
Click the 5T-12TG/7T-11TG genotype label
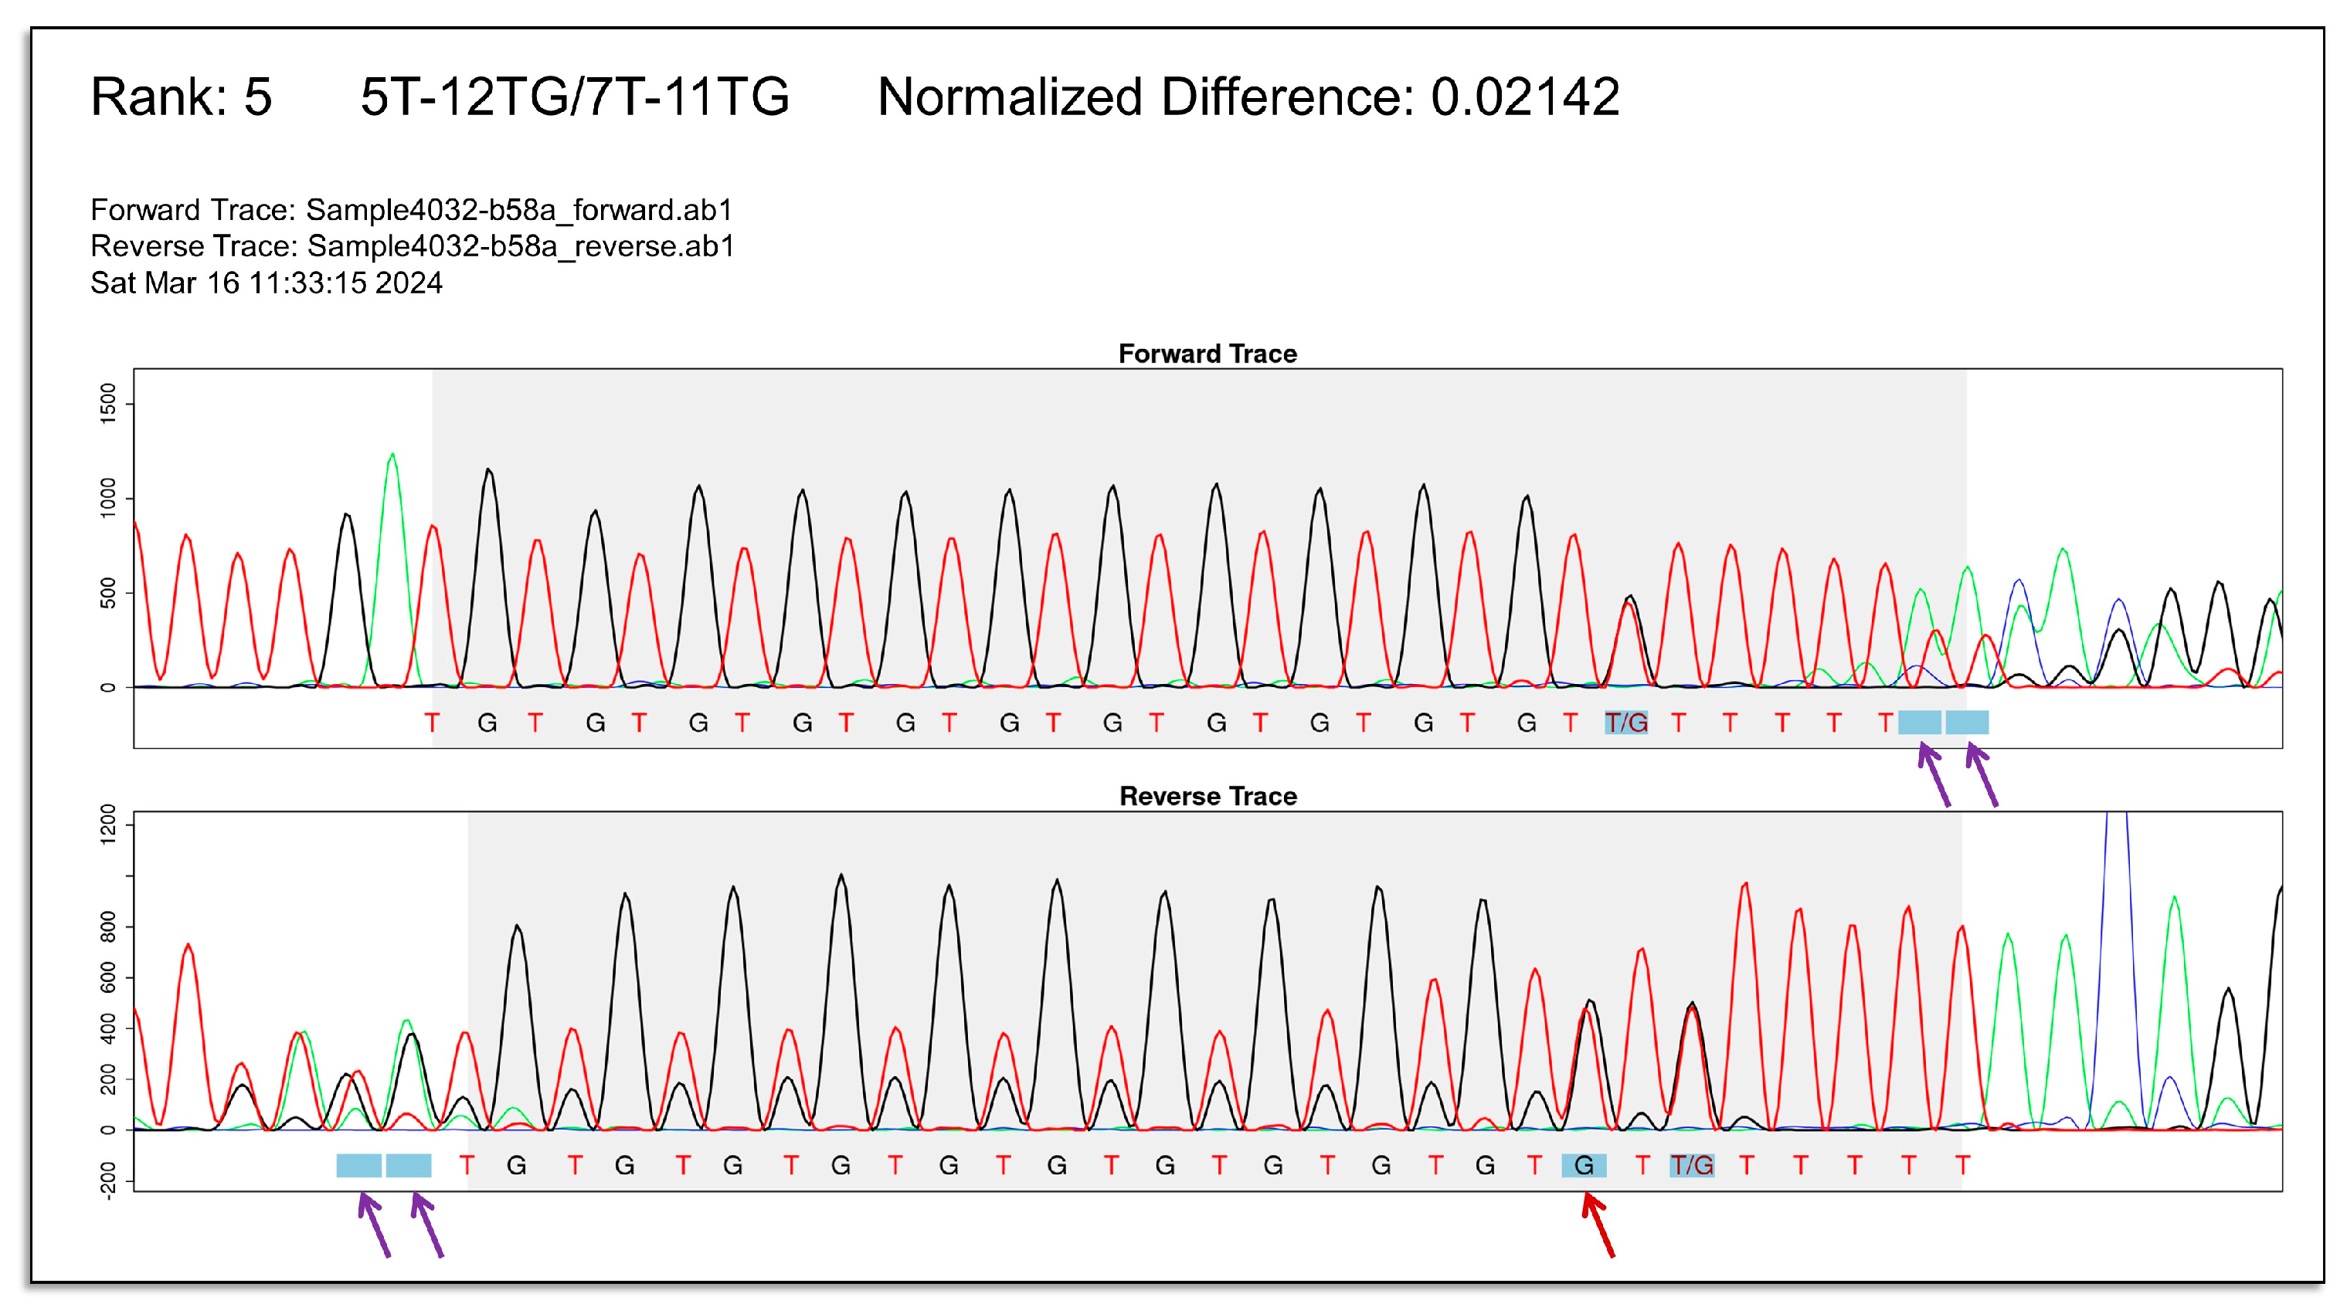pyautogui.click(x=575, y=97)
